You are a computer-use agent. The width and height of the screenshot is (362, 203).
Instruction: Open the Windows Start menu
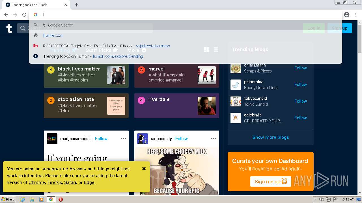[8, 199]
